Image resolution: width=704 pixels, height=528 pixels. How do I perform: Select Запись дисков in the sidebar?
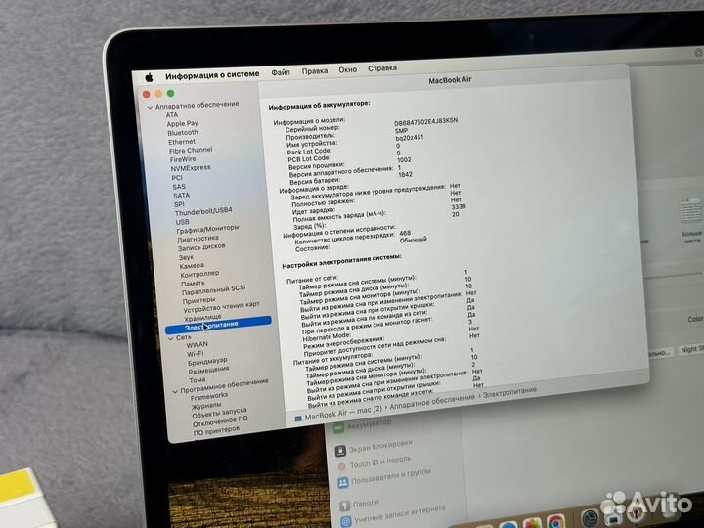tap(201, 247)
